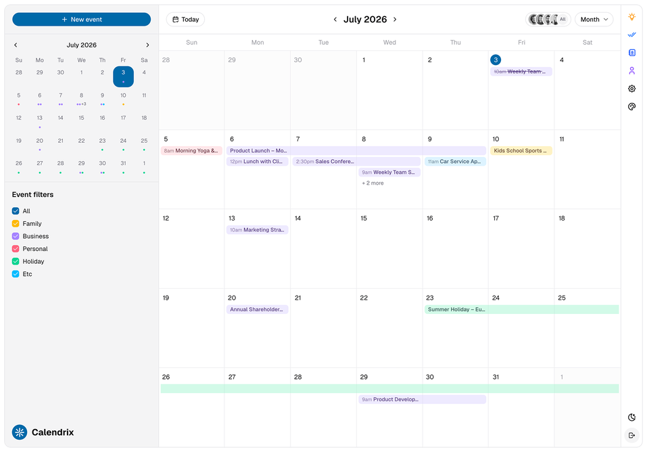Click the Calendrix logo icon
Screen dimensions: 647x452
click(20, 432)
